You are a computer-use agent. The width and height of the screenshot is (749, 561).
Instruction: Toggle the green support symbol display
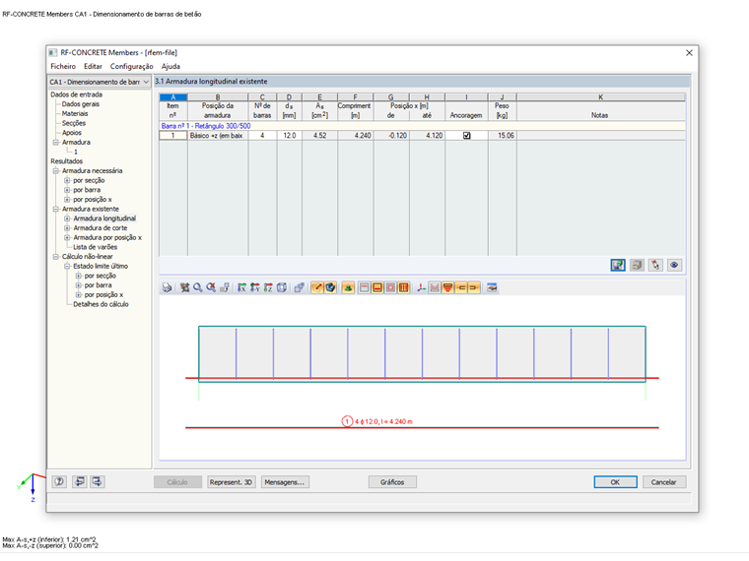348,287
